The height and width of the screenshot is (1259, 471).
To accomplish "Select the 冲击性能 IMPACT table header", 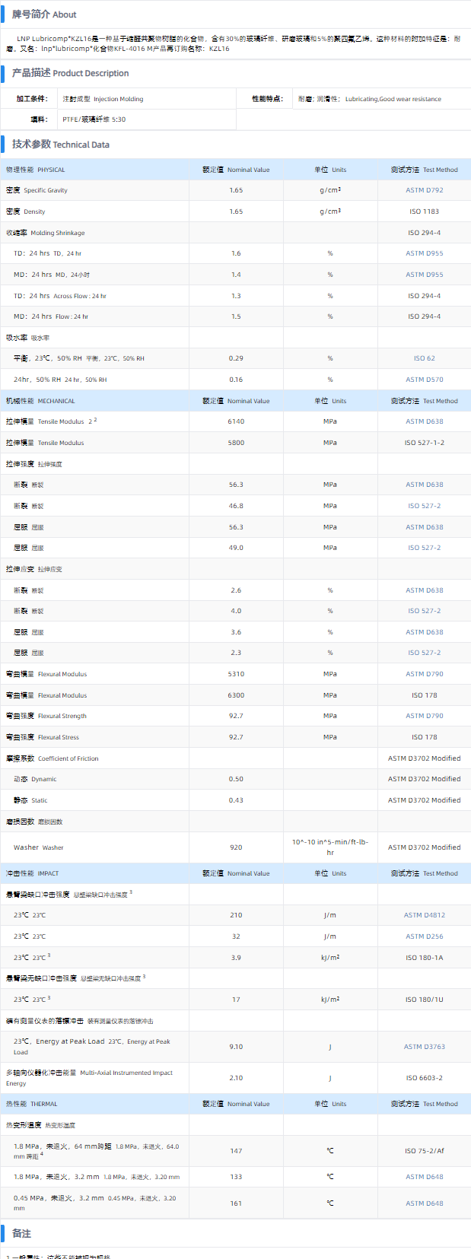I will tap(32, 873).
